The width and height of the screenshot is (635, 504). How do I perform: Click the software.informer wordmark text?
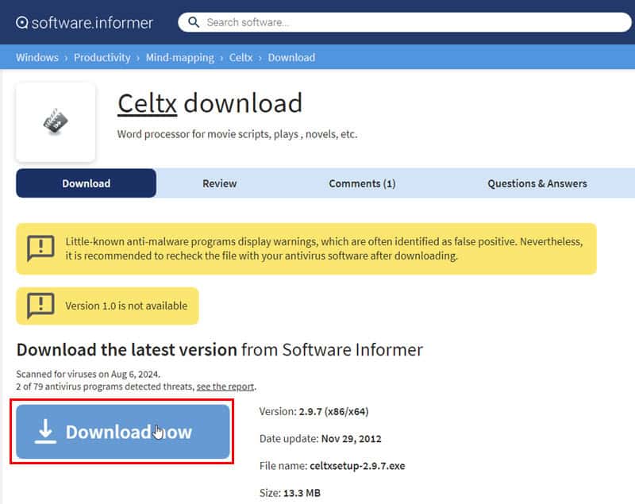click(92, 22)
